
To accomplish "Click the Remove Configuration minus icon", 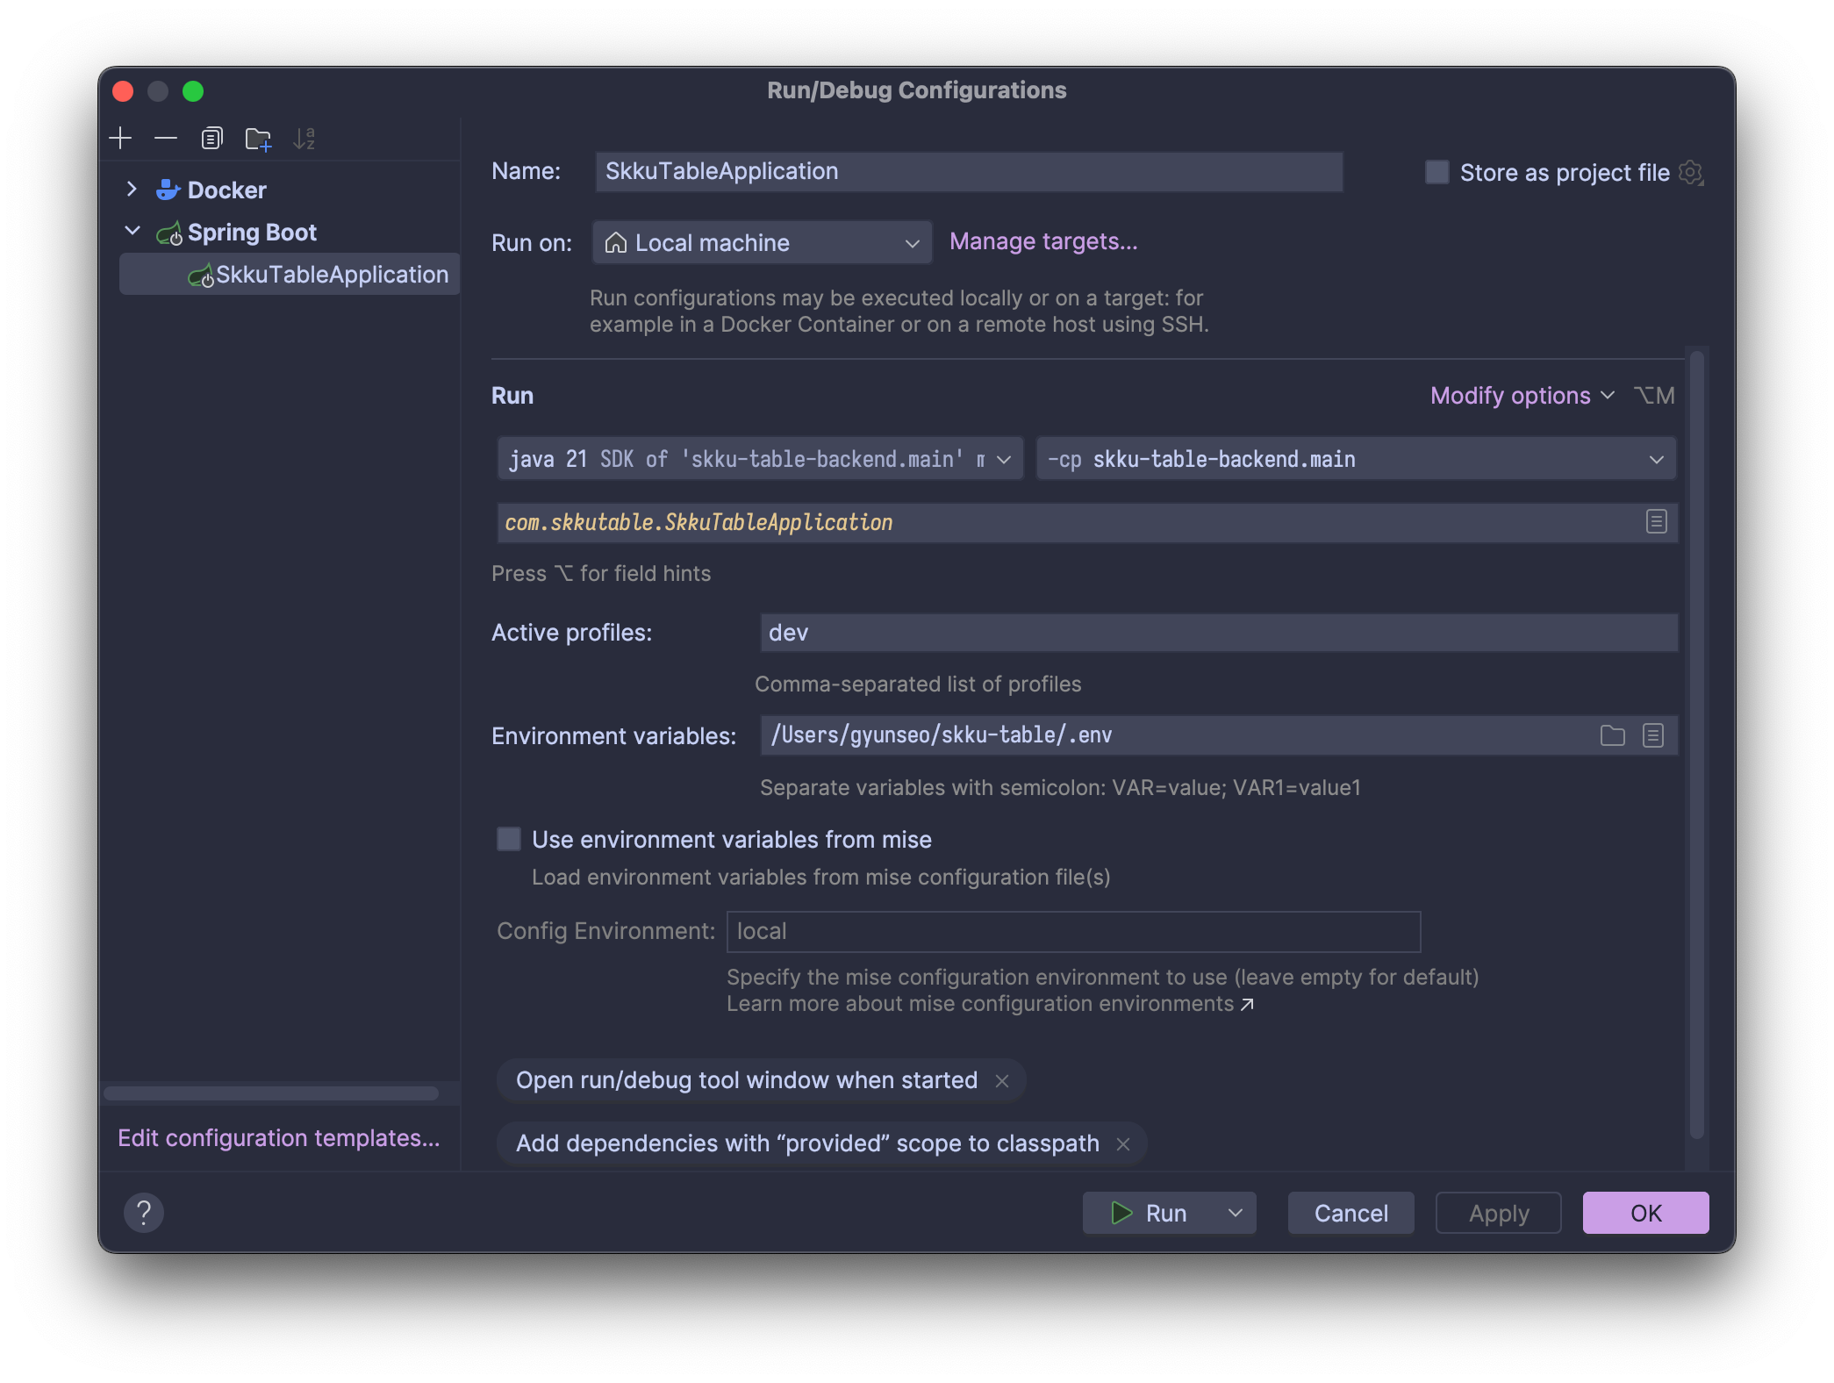I will click(166, 139).
